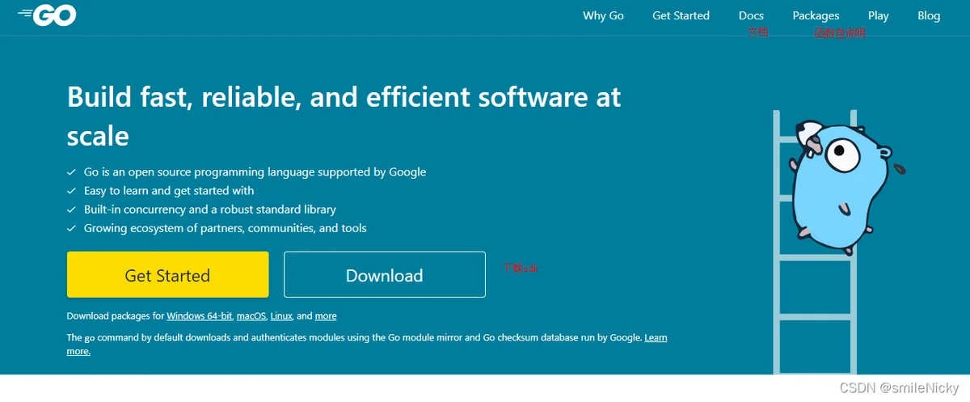This screenshot has height=402, width=970.
Task: Click the yellow Get Started button
Action: point(167,275)
